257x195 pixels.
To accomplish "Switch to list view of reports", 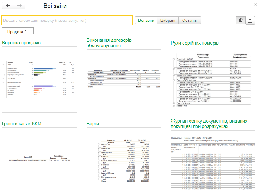I will [250, 21].
